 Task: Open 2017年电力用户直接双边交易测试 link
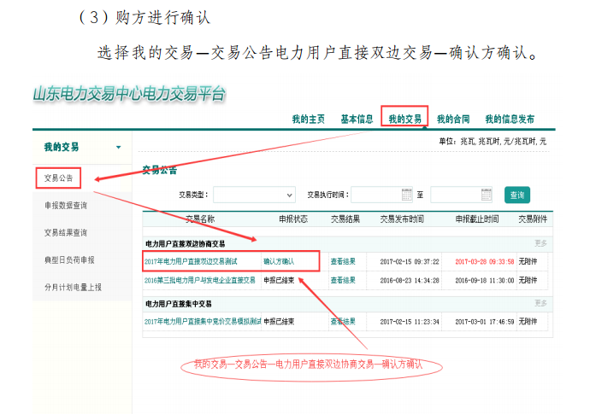click(191, 261)
